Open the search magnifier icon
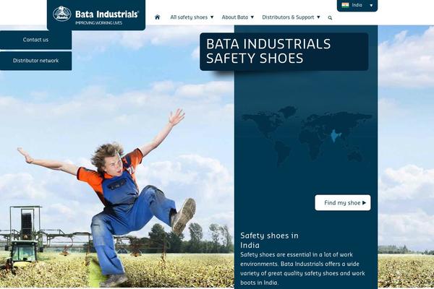The width and height of the screenshot is (434, 289). coord(330,17)
